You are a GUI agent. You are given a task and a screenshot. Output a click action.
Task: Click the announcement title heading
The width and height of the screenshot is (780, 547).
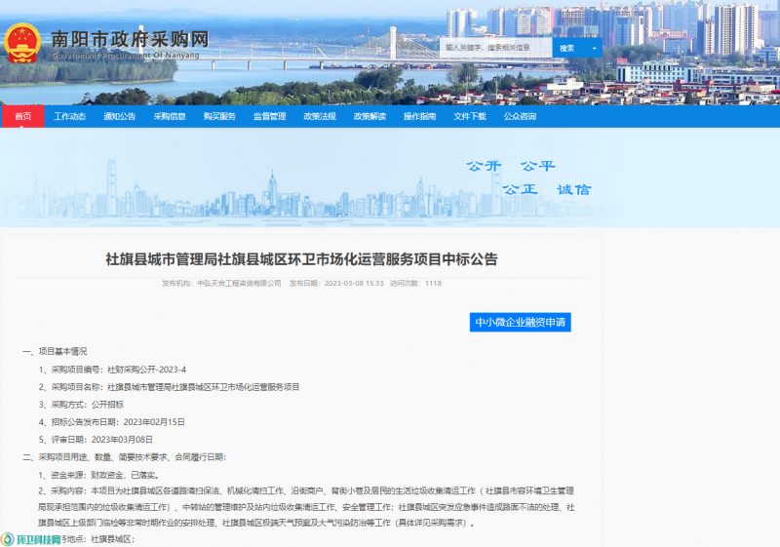coord(301,259)
